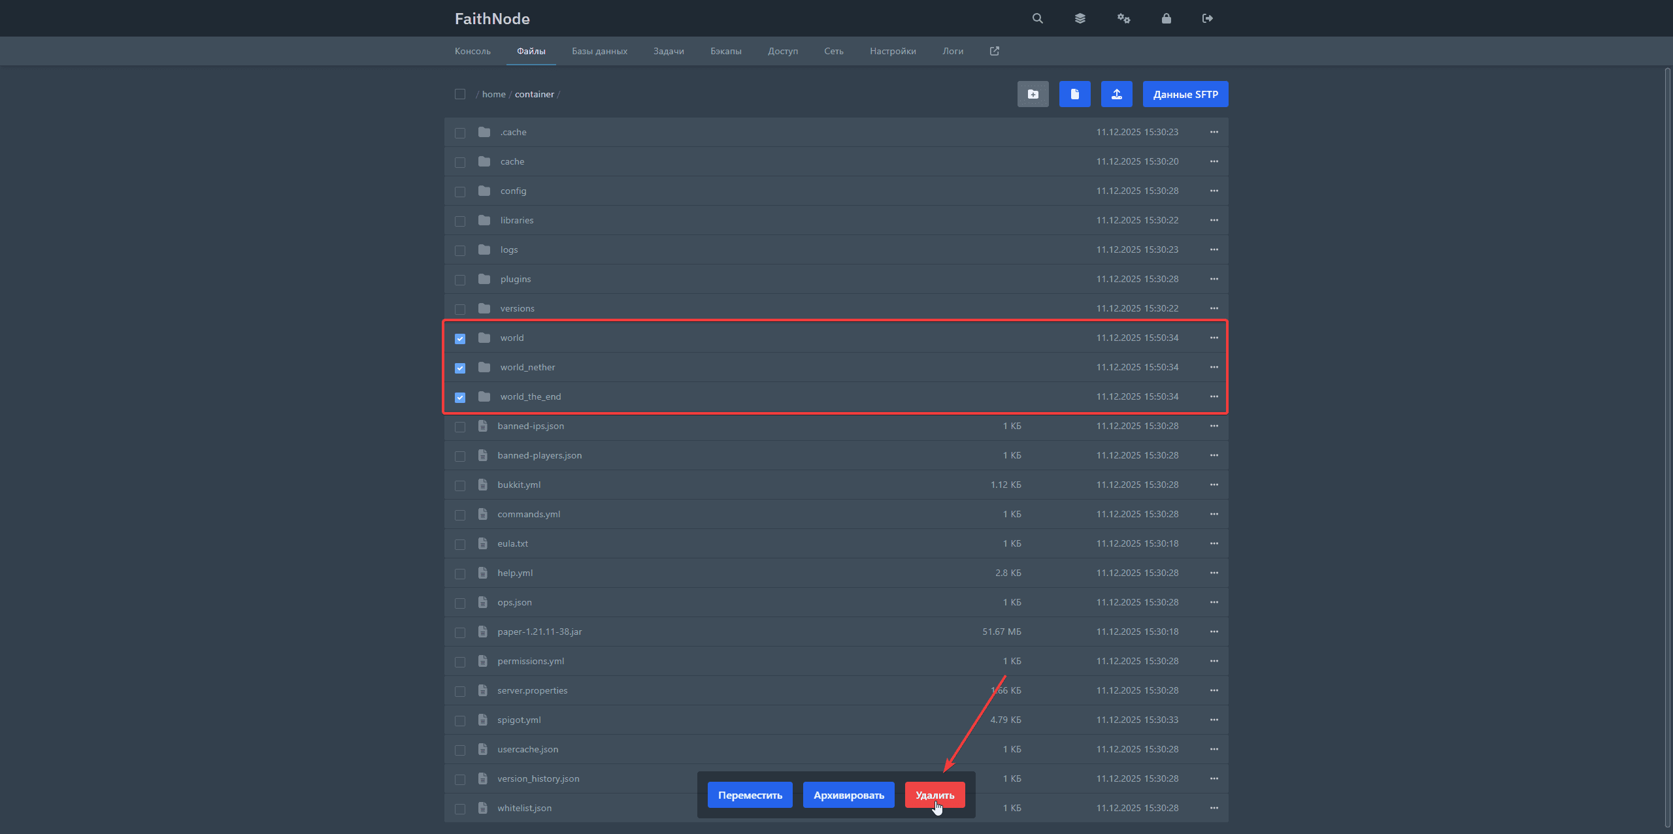Click the Данные SFTP button

pyautogui.click(x=1185, y=94)
